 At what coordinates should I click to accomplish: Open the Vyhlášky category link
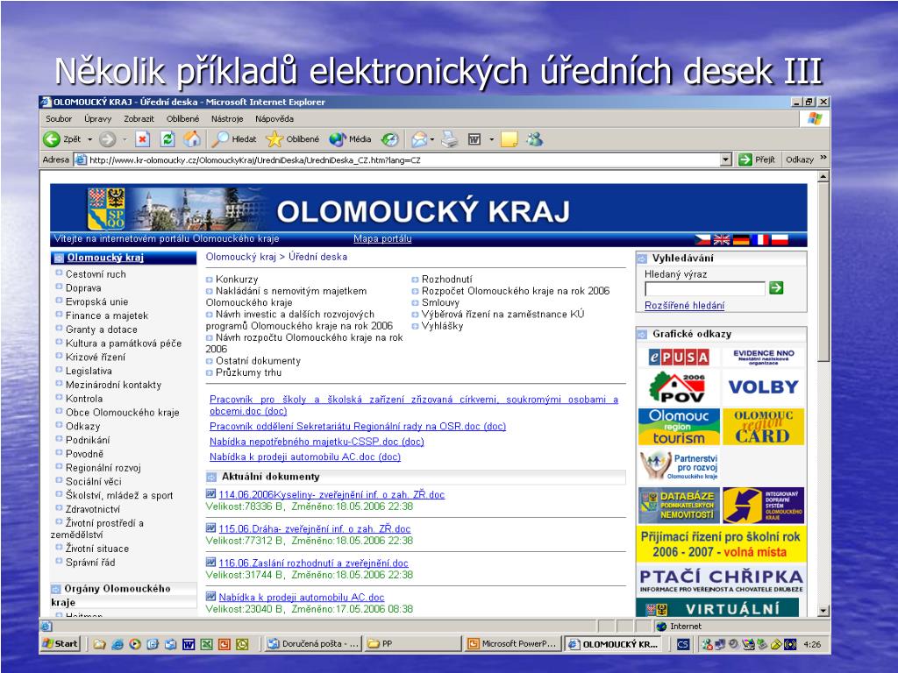pyautogui.click(x=442, y=326)
